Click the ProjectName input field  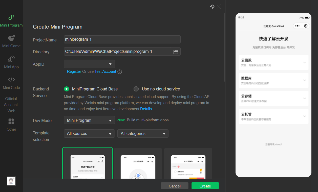tap(122, 39)
